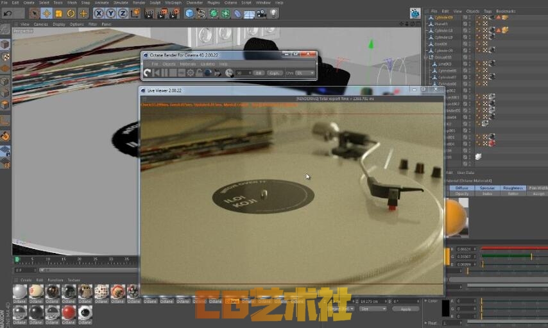Click the deformer bend icon in toolbar

(237, 13)
